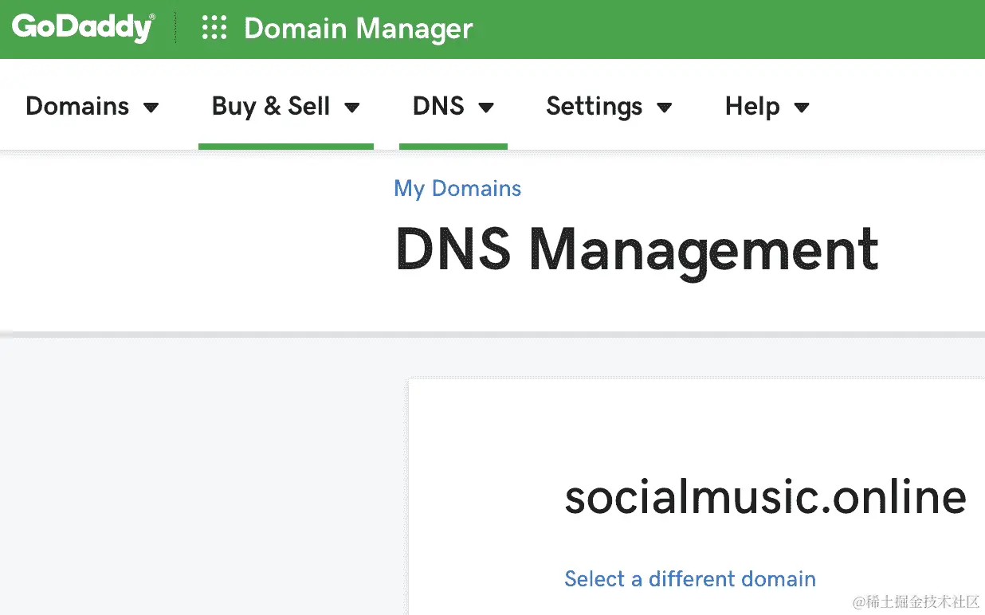The height and width of the screenshot is (615, 985).
Task: Expand the Domains dropdown arrow
Action: [x=151, y=108]
